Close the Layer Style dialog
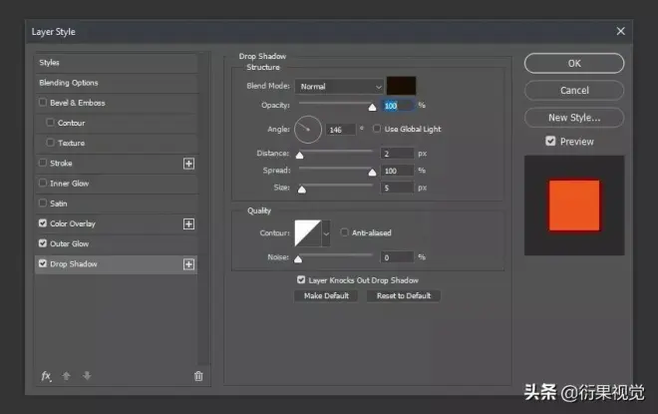 coord(621,31)
